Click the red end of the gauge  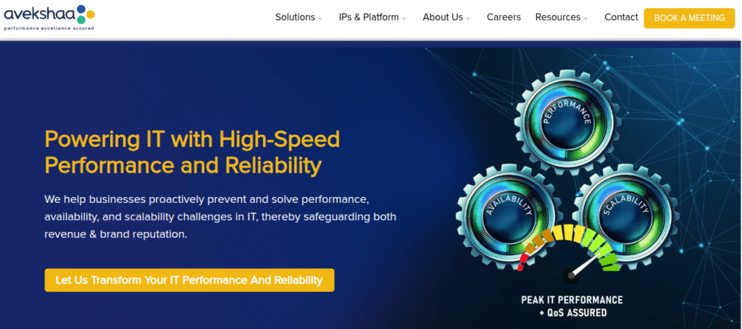tap(522, 262)
